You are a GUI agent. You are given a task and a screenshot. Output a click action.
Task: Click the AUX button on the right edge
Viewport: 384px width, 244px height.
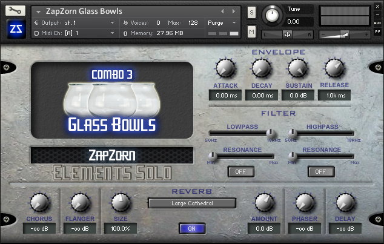point(377,22)
